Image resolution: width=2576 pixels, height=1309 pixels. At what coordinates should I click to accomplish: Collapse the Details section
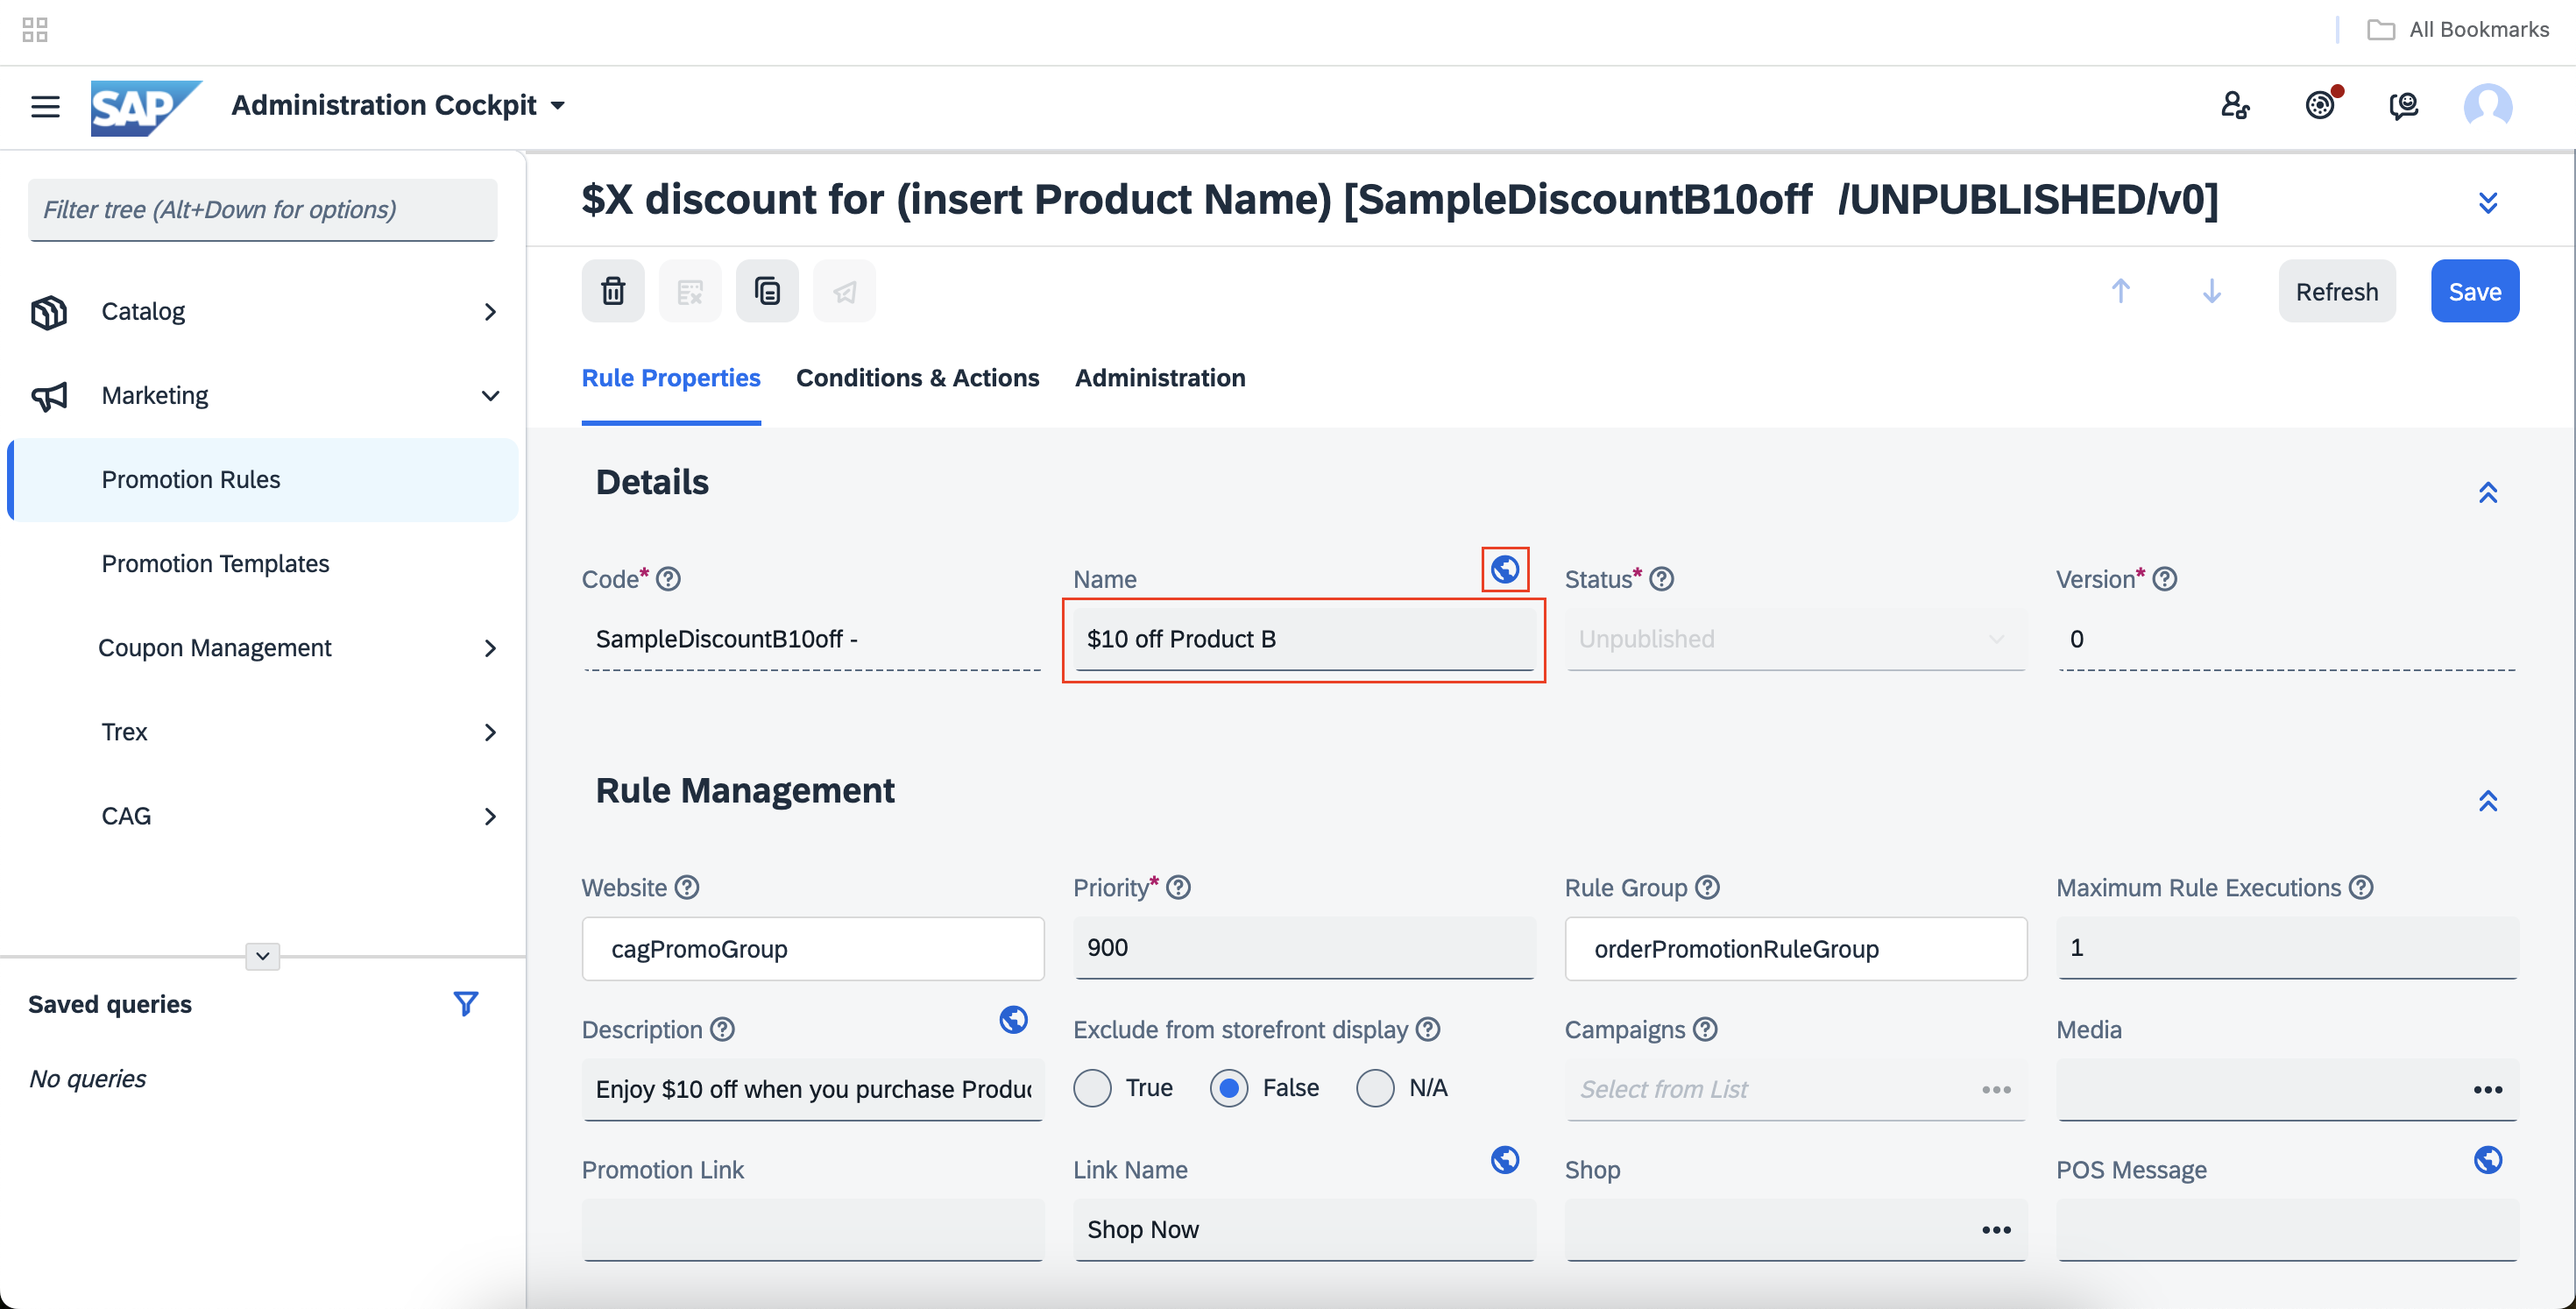(2487, 492)
